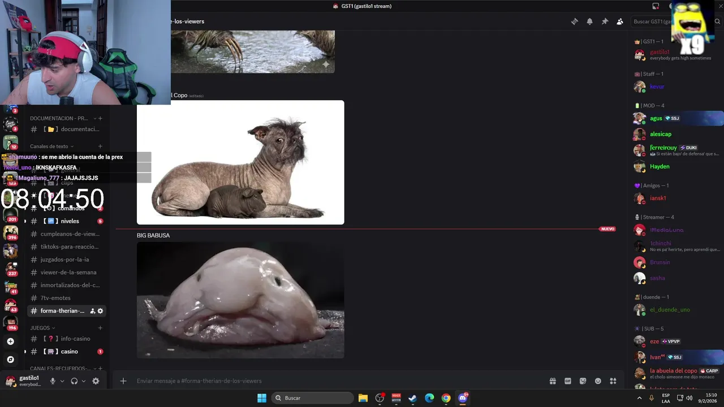Collapse the DOCUMENTACION category

pyautogui.click(x=63, y=118)
